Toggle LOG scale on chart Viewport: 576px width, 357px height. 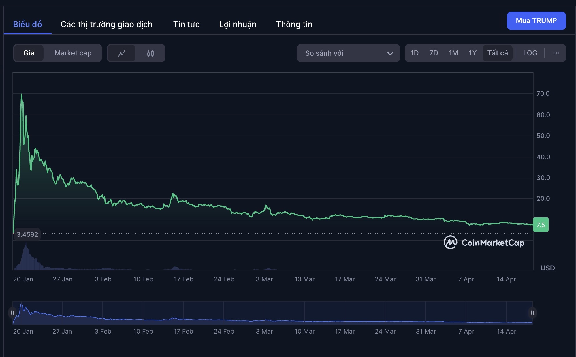[x=530, y=53]
